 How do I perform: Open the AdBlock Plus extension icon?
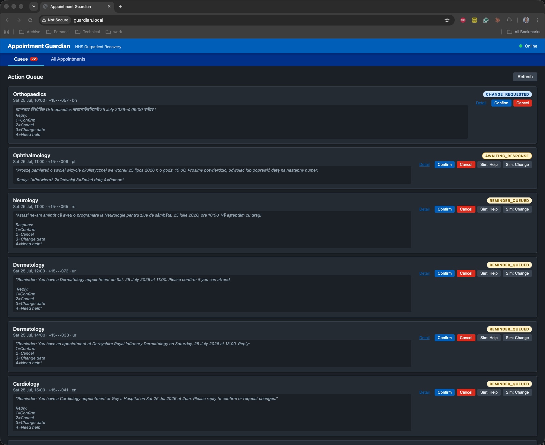pyautogui.click(x=463, y=20)
